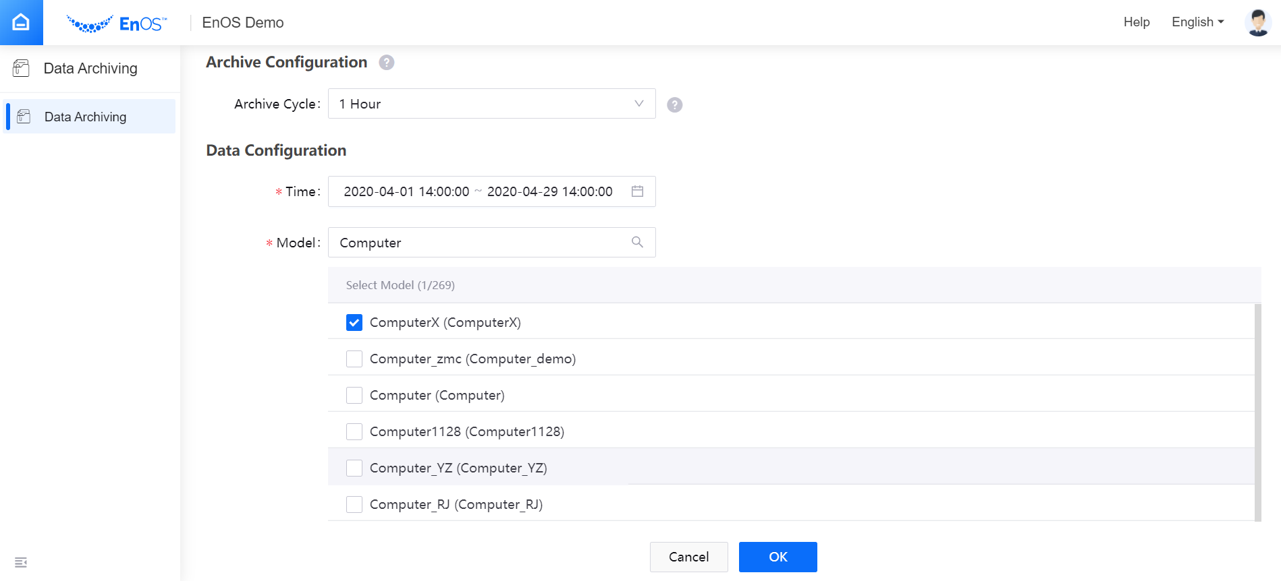Image resolution: width=1281 pixels, height=581 pixels.
Task: Click the Model search input field
Action: (x=491, y=243)
